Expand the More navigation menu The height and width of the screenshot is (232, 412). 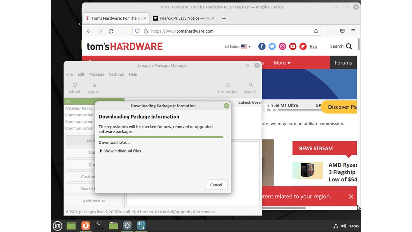(x=282, y=63)
